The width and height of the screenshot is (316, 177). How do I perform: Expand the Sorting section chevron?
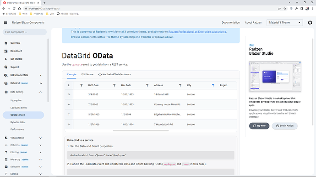(x=40, y=174)
